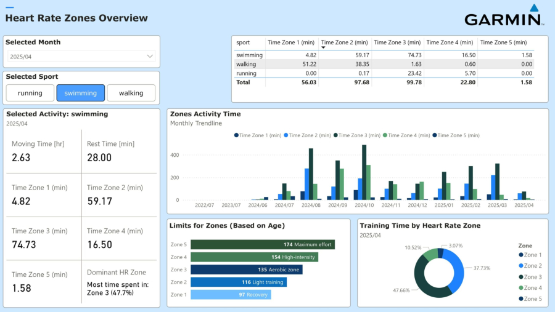
Task: Click Time Zone 5 legend marker in trendline chart
Action: tap(435, 135)
